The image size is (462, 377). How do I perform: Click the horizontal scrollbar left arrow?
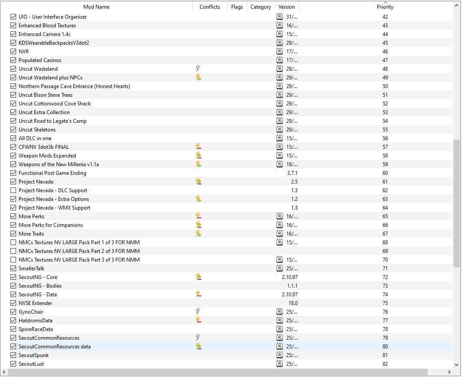[x=4, y=372]
